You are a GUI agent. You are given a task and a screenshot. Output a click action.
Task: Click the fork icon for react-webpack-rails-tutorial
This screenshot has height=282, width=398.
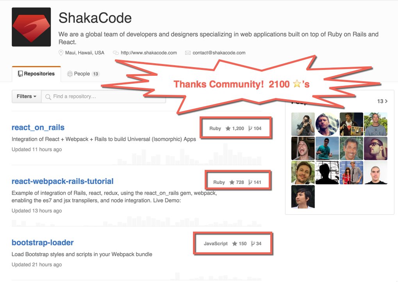[250, 182]
